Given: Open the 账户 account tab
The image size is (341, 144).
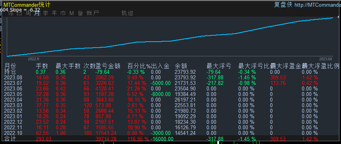Looking at the screenshot, I should 92,13.
